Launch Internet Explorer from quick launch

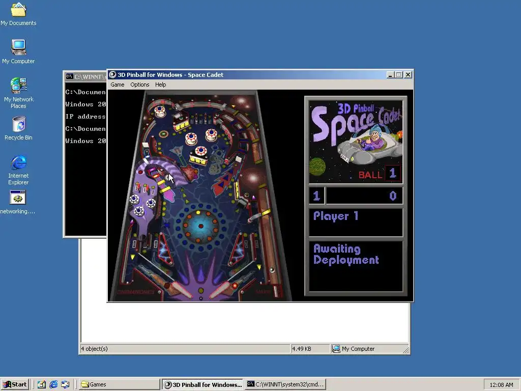pos(53,384)
